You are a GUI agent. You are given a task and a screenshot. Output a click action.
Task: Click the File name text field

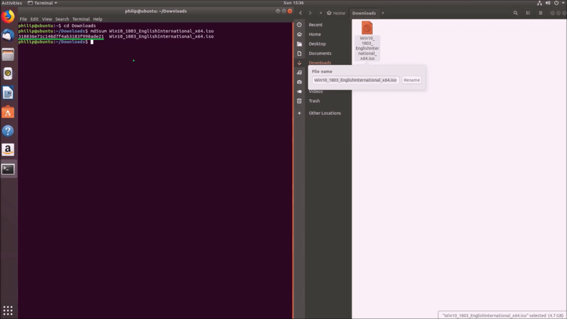tap(355, 80)
